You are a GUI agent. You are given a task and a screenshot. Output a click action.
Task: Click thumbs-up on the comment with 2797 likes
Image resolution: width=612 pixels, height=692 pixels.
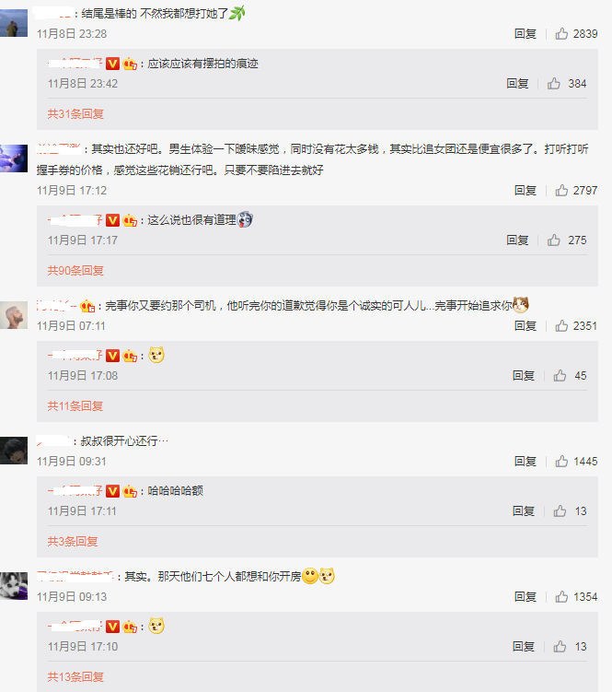561,190
